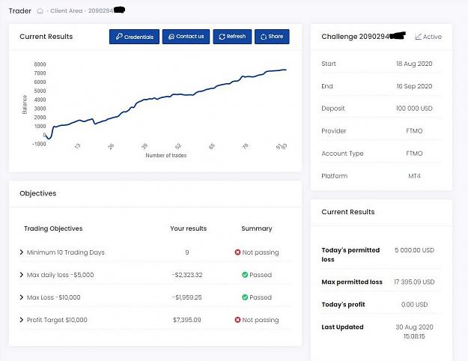Click the account number breadcrumb item

coord(106,10)
